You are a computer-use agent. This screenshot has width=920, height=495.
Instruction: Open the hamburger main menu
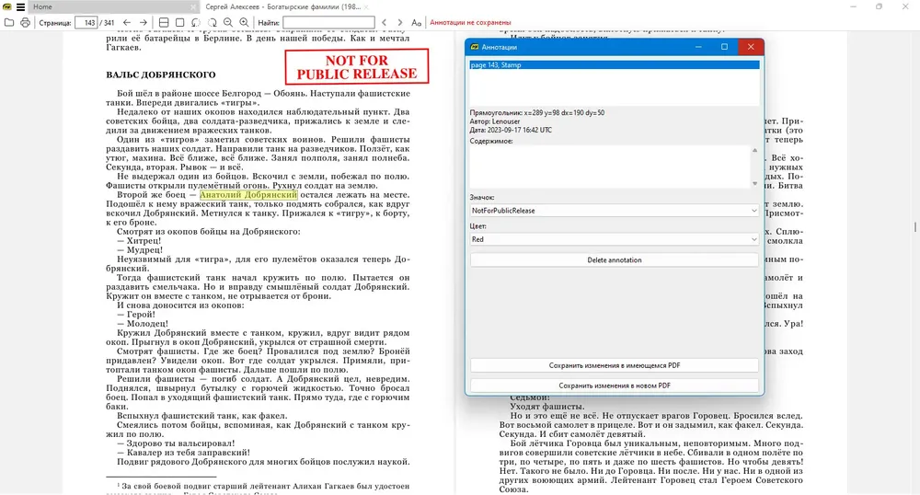click(x=20, y=7)
